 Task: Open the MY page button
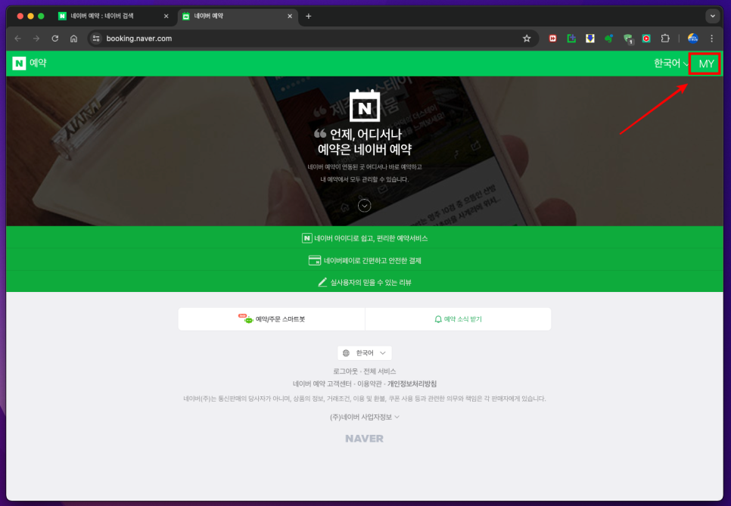(x=706, y=64)
